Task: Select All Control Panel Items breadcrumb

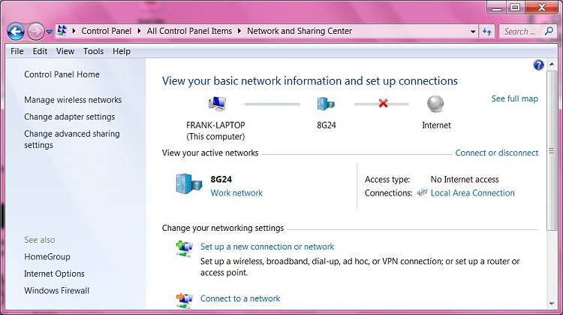Action: tap(189, 31)
